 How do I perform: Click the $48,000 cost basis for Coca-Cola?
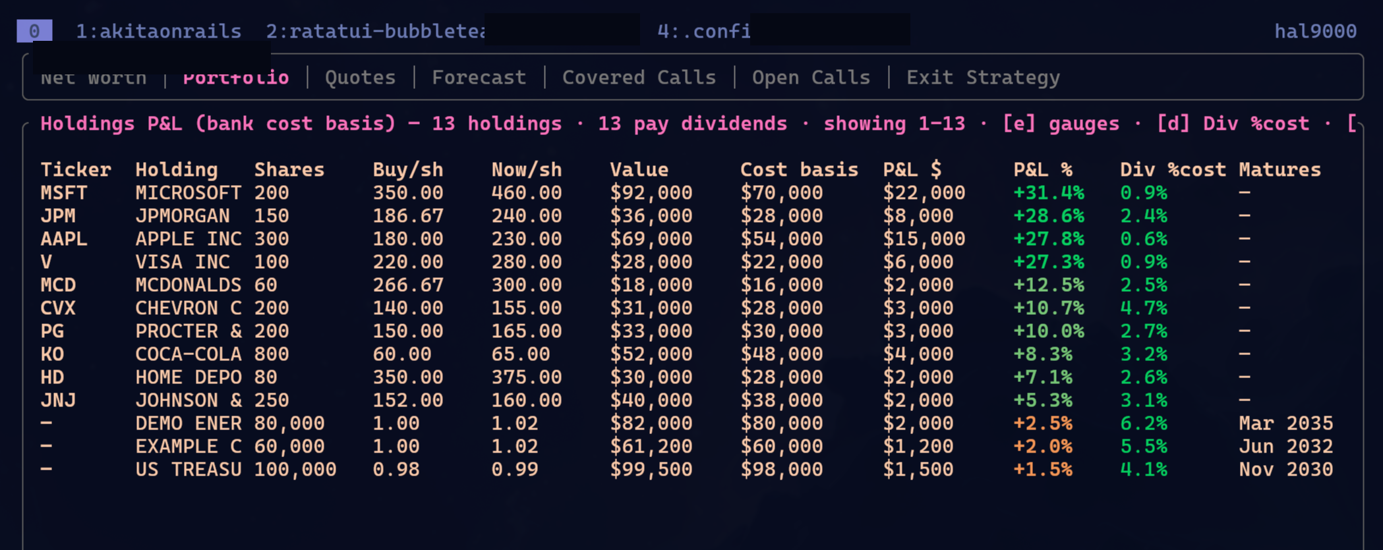click(782, 354)
